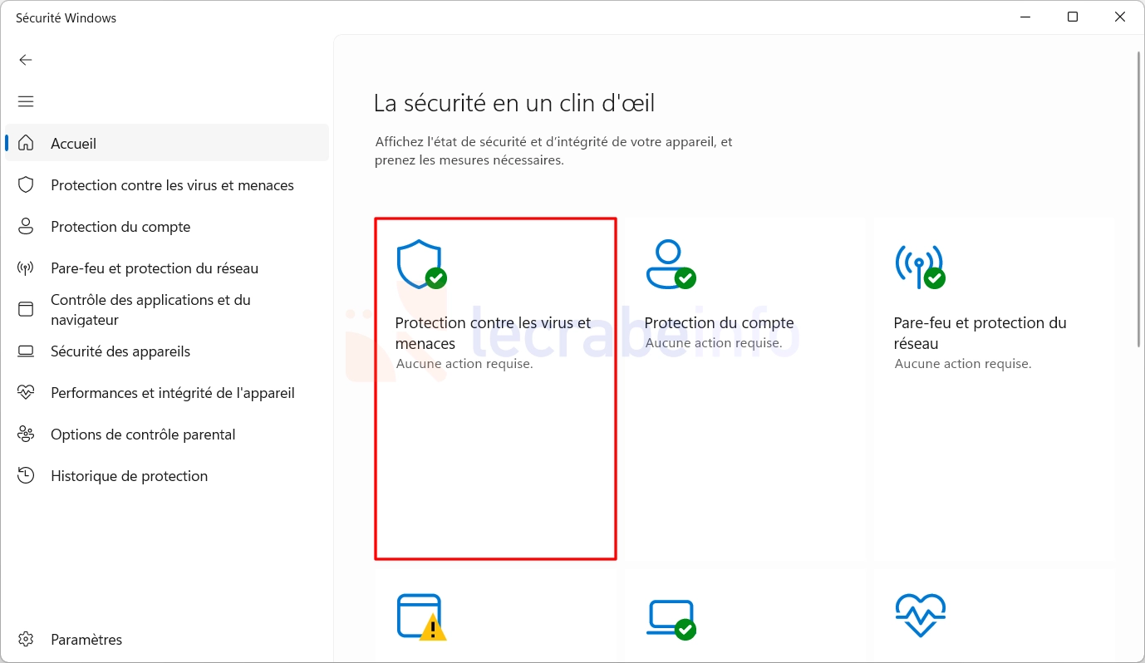Click the "Sécurité Windows" window title
This screenshot has width=1145, height=663.
[66, 17]
